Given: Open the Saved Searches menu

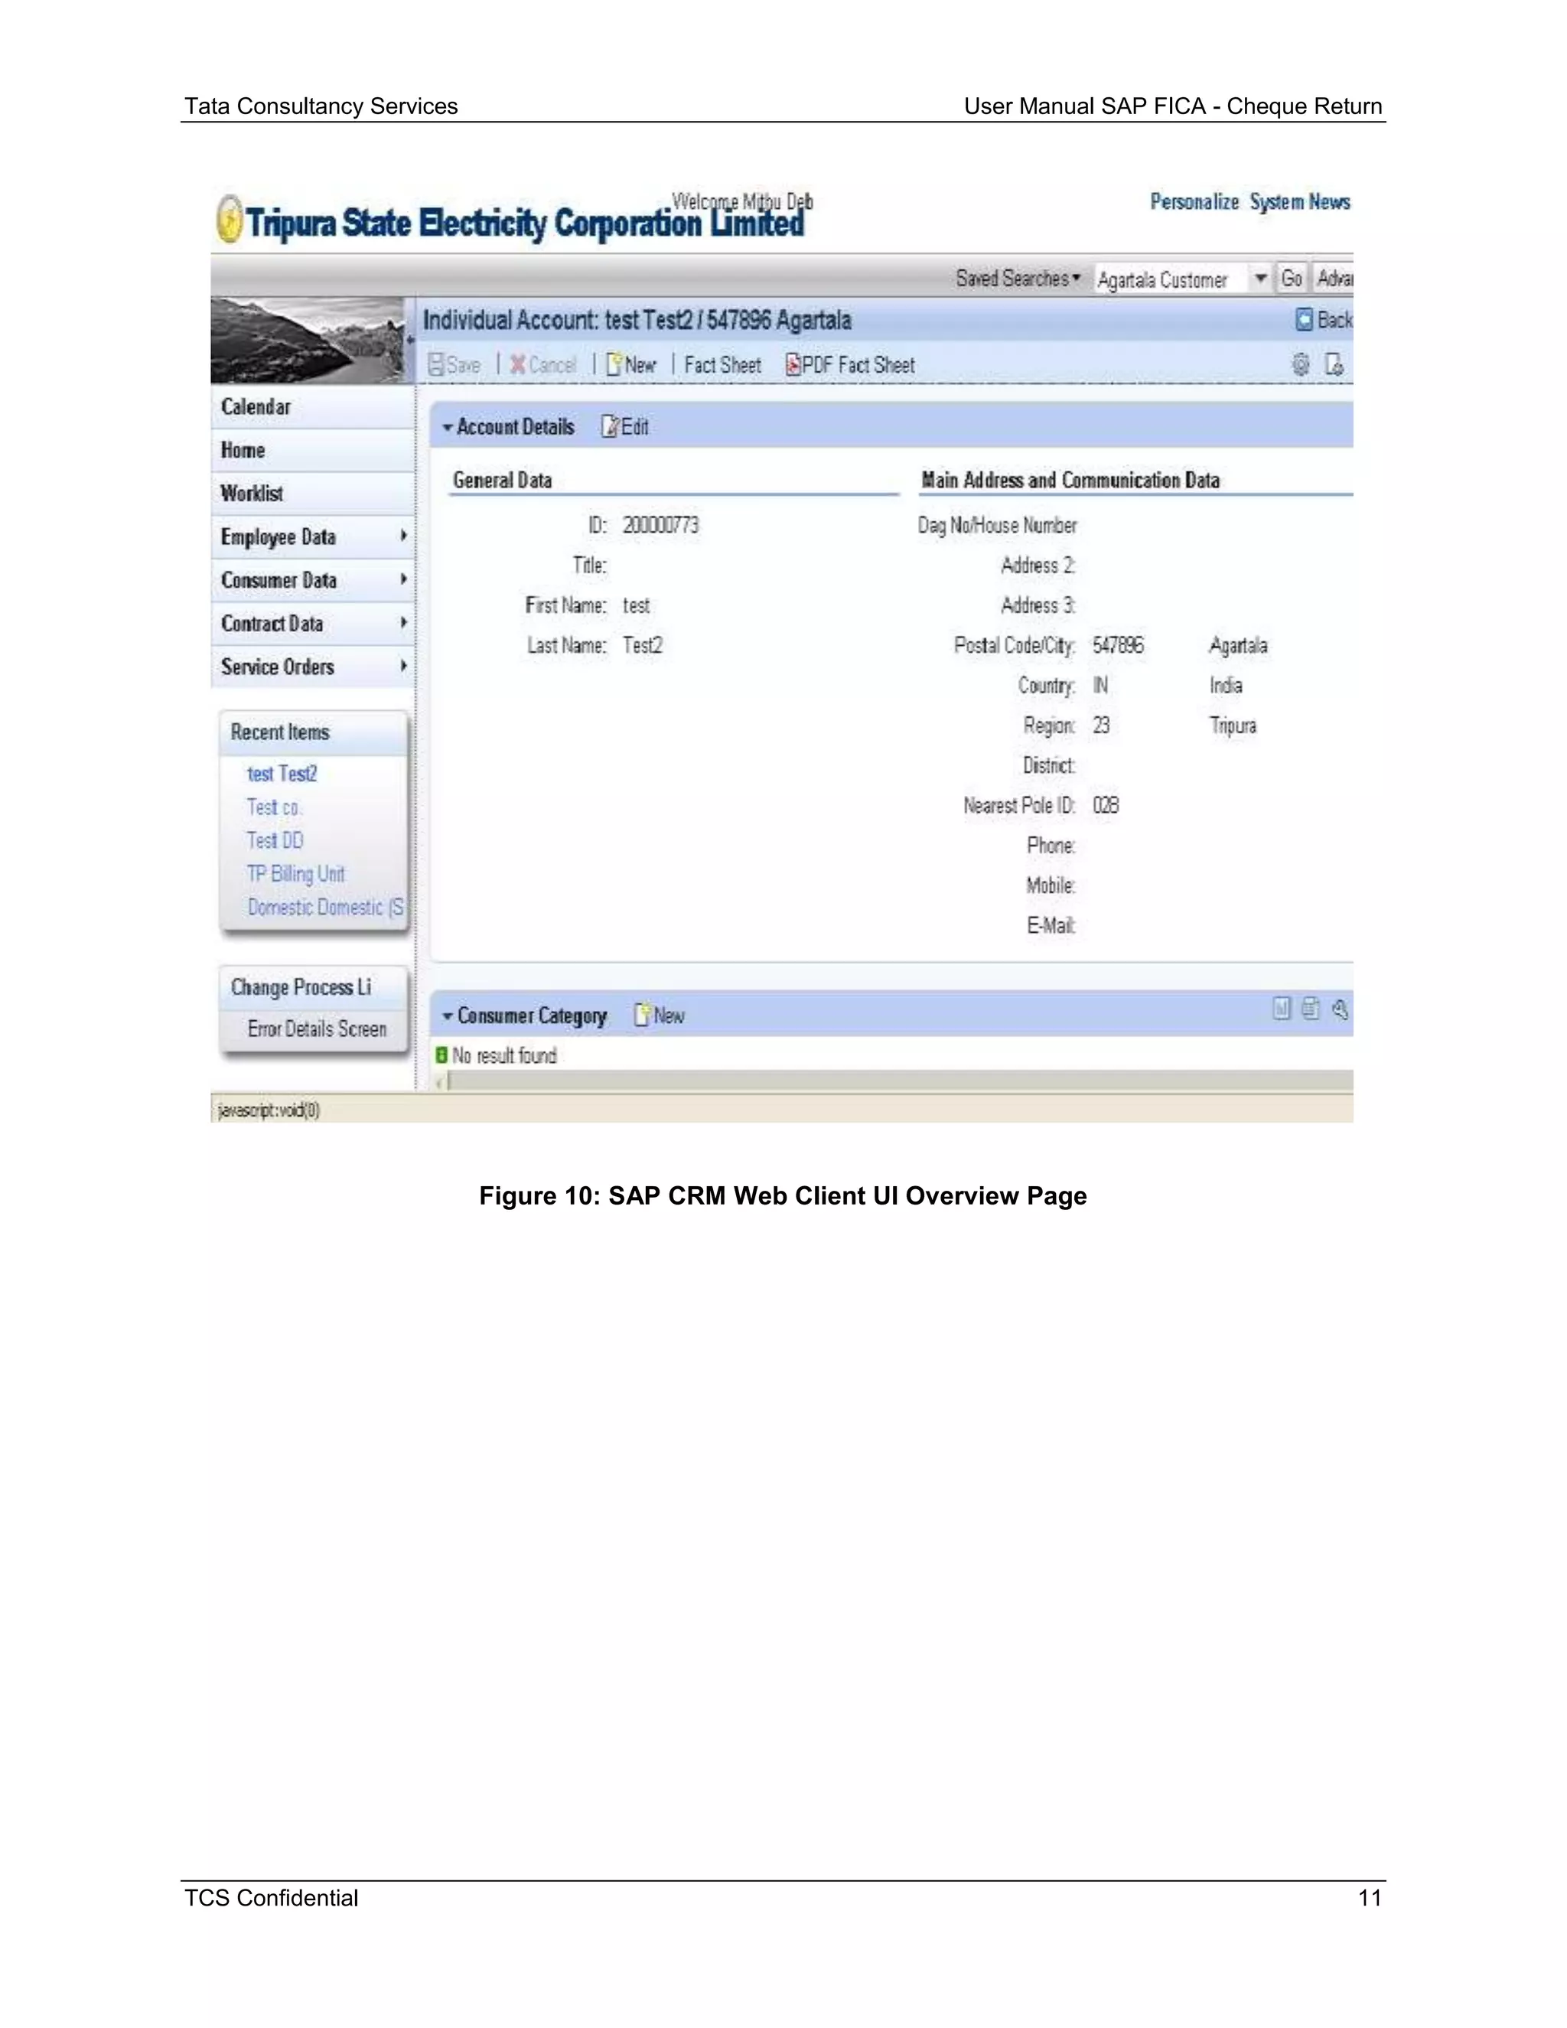Looking at the screenshot, I should (x=1018, y=279).
